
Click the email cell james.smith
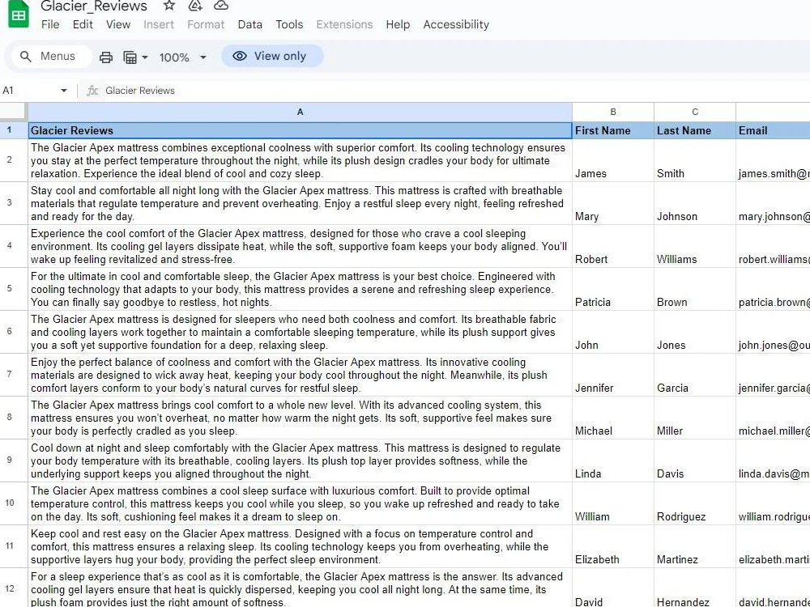coord(773,160)
